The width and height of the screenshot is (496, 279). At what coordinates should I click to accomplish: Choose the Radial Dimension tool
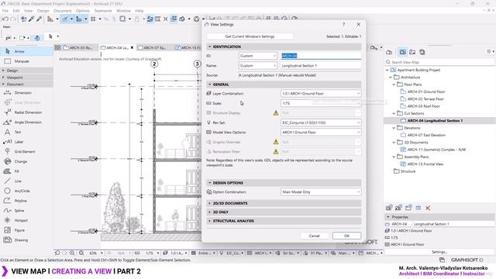coord(26,112)
